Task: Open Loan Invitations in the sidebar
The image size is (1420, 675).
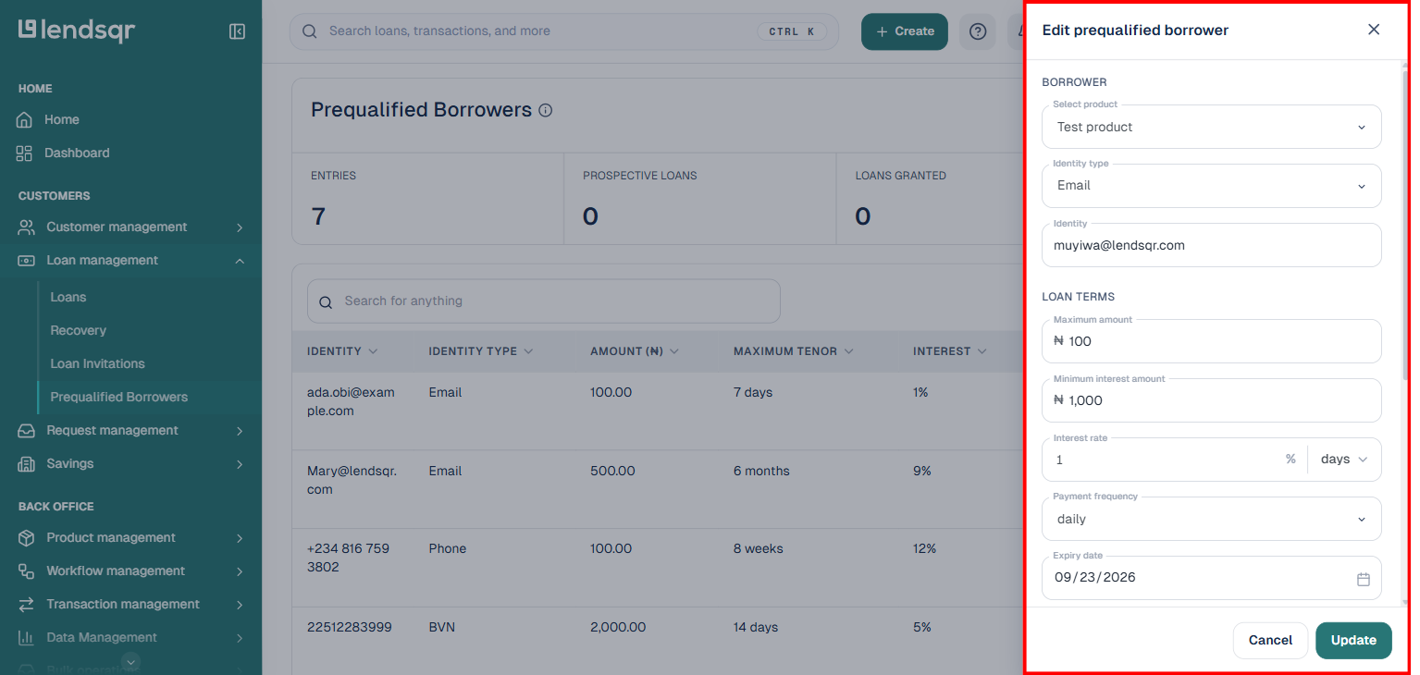Action: (x=97, y=364)
